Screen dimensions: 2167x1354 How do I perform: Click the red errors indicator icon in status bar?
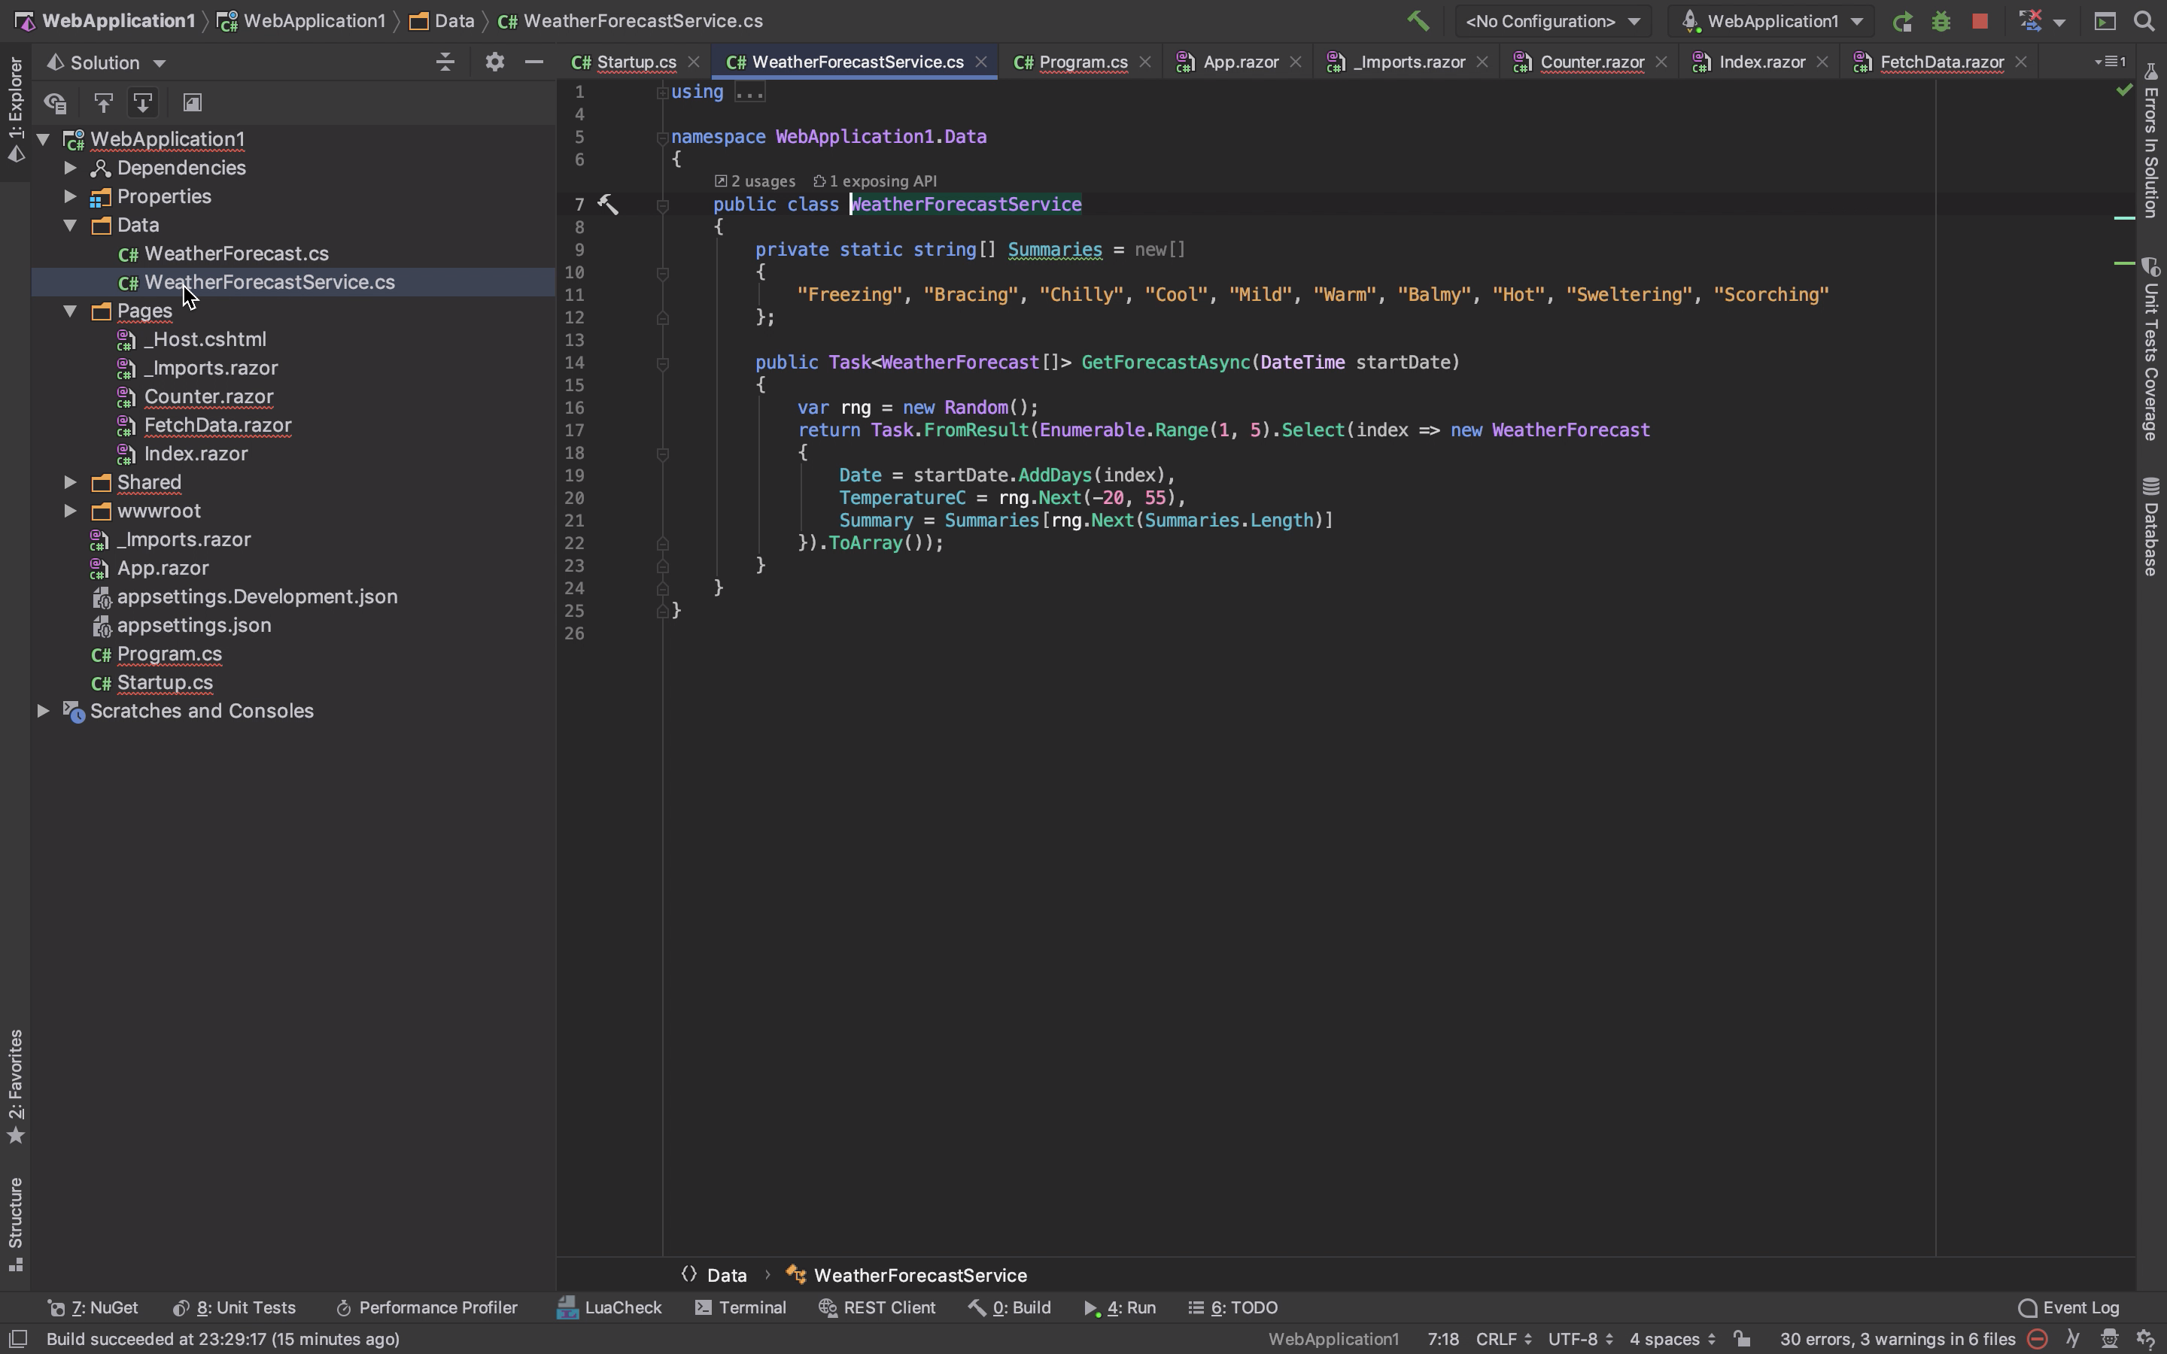2036,1339
